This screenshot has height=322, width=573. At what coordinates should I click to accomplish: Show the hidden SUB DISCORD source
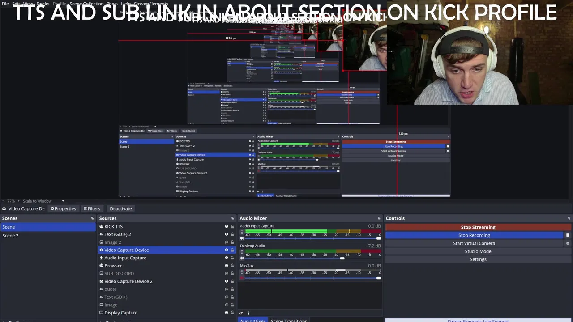click(226, 274)
